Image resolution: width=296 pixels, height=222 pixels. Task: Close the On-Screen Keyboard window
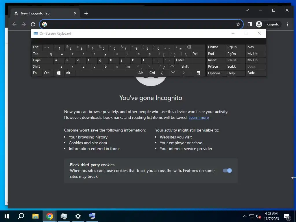click(259, 34)
